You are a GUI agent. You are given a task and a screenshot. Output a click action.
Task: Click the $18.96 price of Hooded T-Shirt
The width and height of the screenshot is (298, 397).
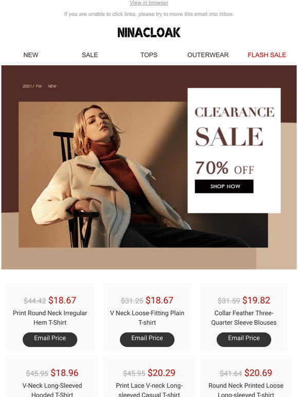(64, 373)
